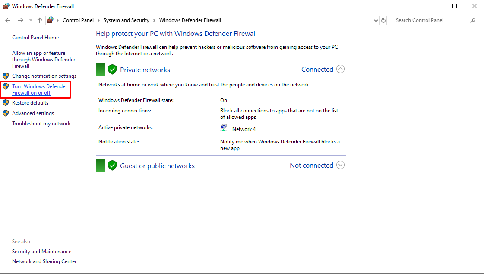Viewport: 484px width, 274px height.
Task: Click the shield icon beside Turn Windows Defender Firewall
Action: [x=6, y=86]
